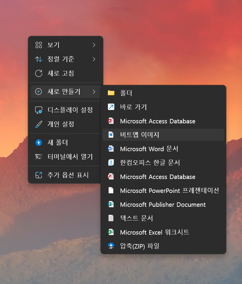The image size is (242, 284).
Task: Click the Excel icon beside Excel 워크시트
Action: [x=111, y=232]
